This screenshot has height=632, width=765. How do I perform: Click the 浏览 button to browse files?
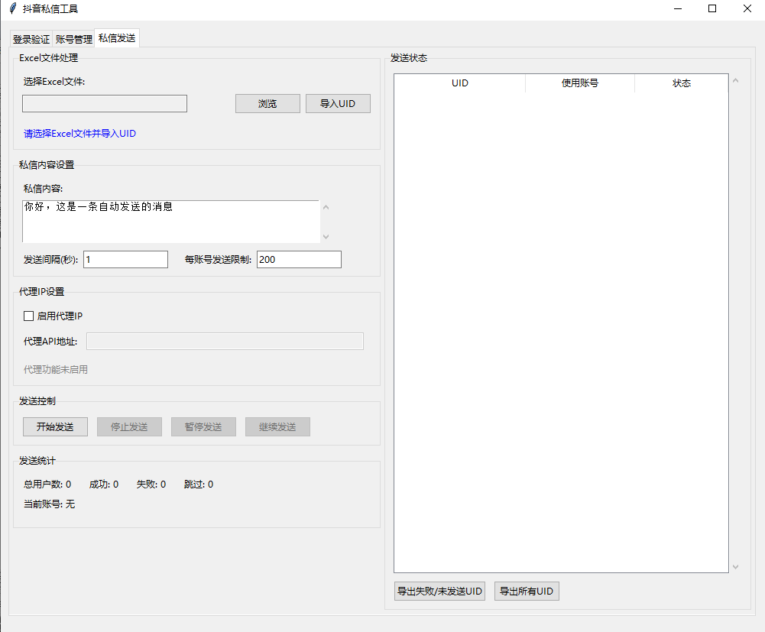(x=267, y=103)
